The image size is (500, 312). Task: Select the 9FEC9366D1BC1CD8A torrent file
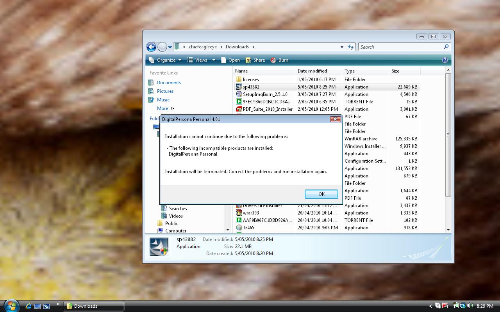327,102
